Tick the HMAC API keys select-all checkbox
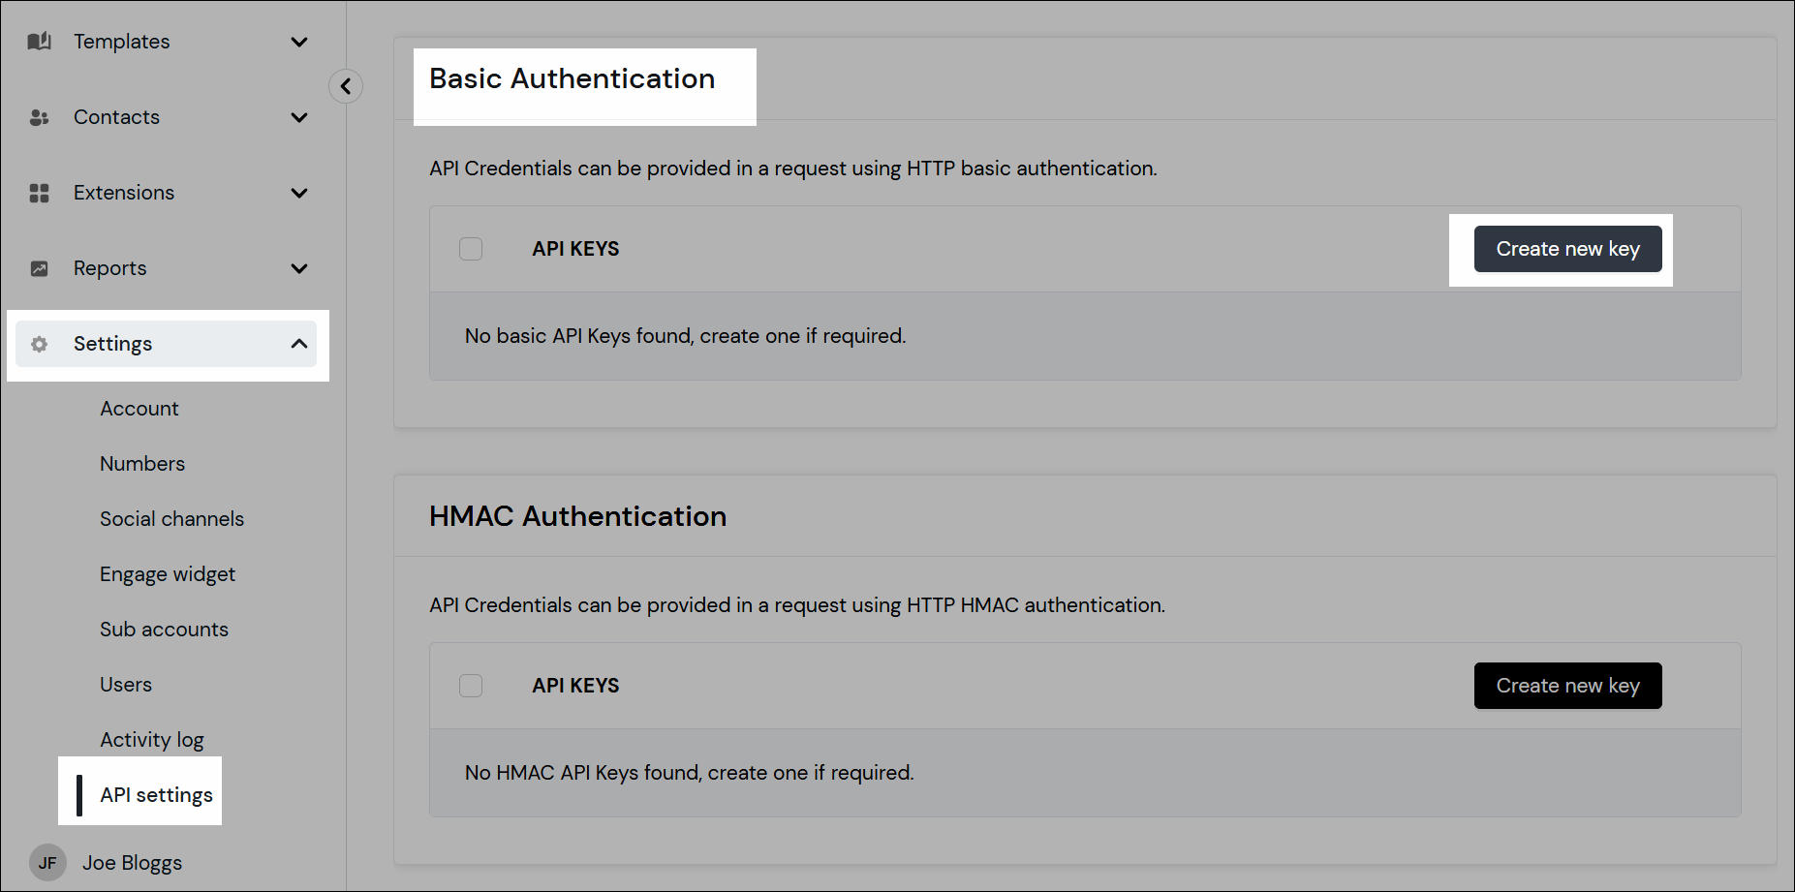 pos(471,685)
